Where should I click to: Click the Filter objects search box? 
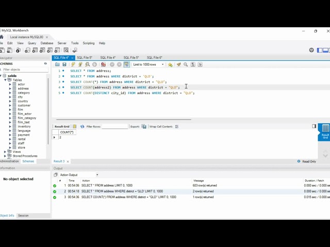click(25, 69)
